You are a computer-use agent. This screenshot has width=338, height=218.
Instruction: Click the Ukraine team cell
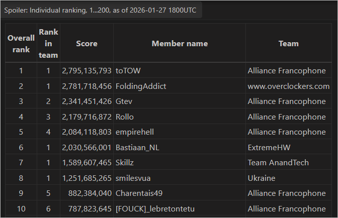(x=262, y=178)
